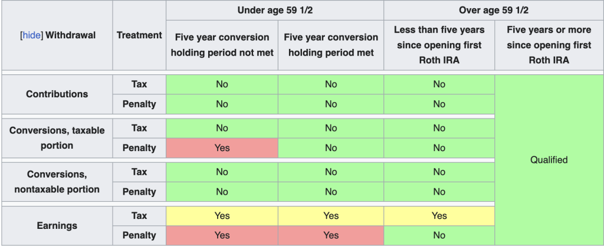Image resolution: width=604 pixels, height=246 pixels.
Task: Click the red Yes cell in Conversions taxable Penalty row
Action: point(222,148)
